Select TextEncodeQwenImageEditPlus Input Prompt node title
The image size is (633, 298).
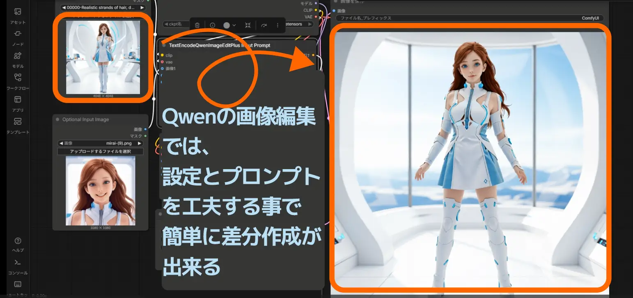(x=220, y=45)
